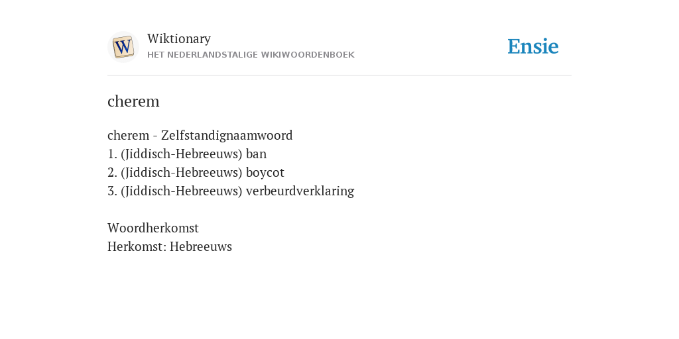Click the word 'verbeurdverklaring' in definition 3

click(300, 191)
